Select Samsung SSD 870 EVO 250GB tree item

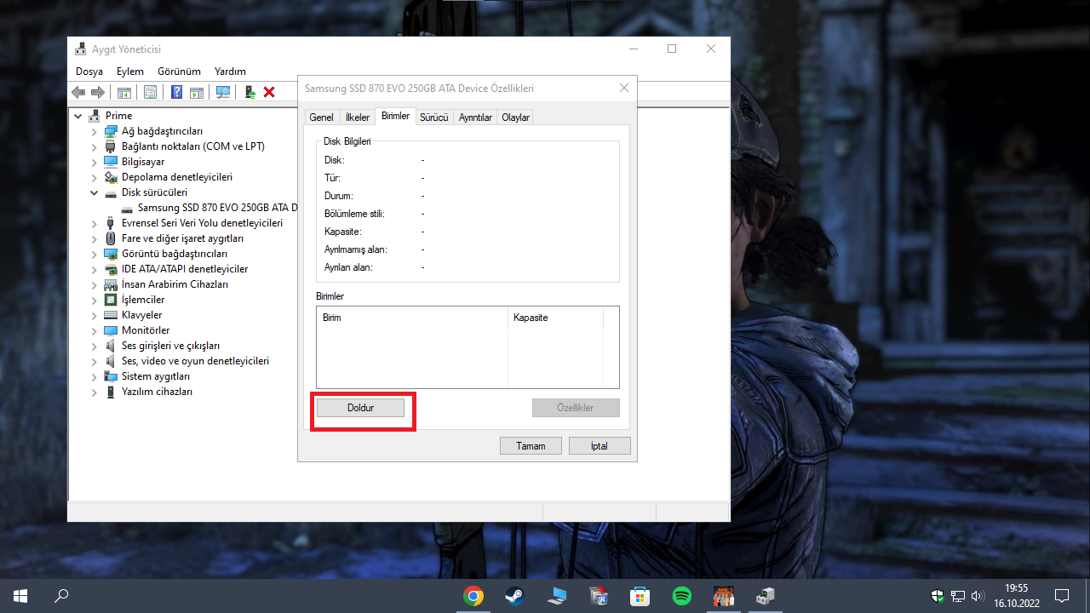click(217, 208)
